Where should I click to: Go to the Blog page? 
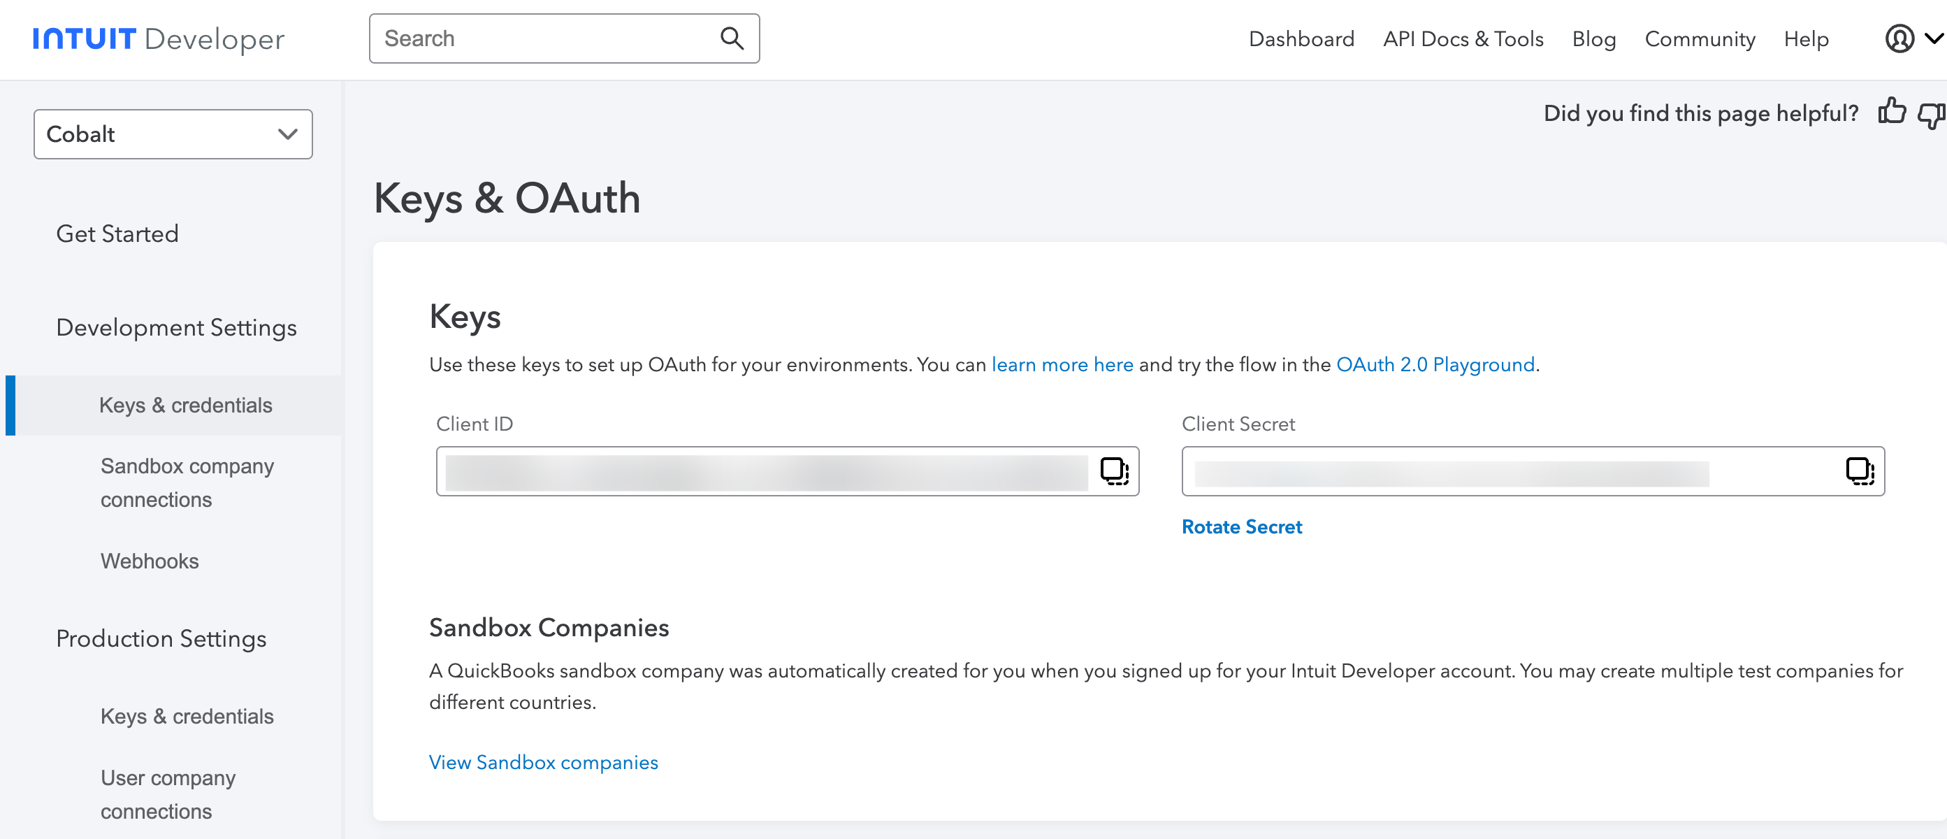(1593, 39)
